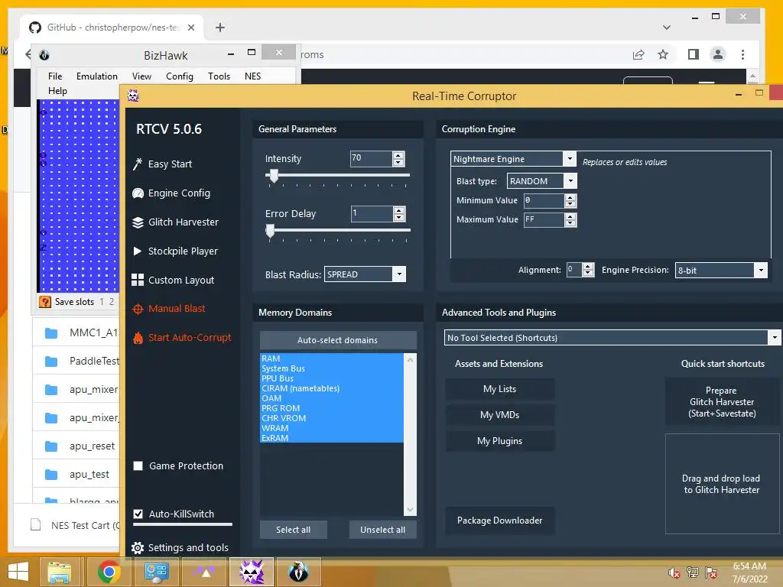783x587 pixels.
Task: Open Chrome tab search chevron
Action: 666,28
